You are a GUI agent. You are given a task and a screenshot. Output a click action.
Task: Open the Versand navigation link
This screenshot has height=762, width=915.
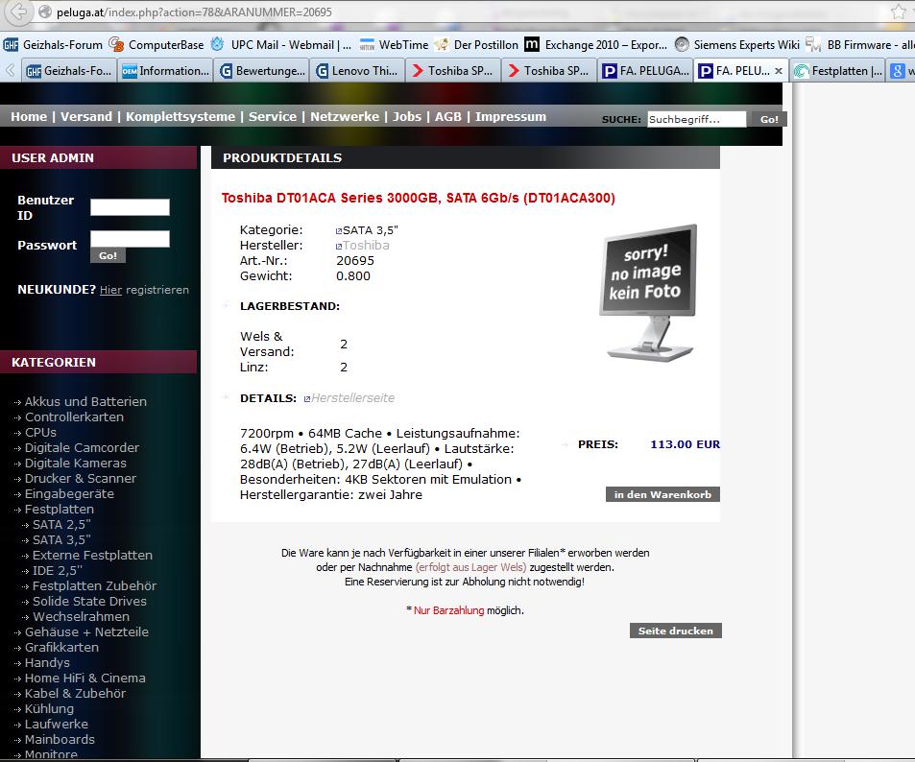point(86,117)
